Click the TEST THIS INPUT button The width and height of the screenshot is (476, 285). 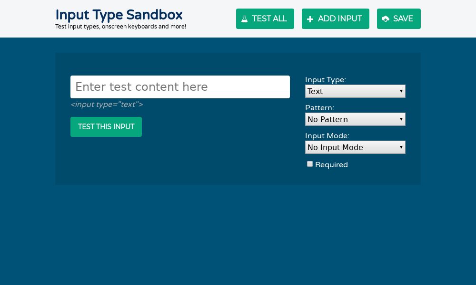(106, 127)
